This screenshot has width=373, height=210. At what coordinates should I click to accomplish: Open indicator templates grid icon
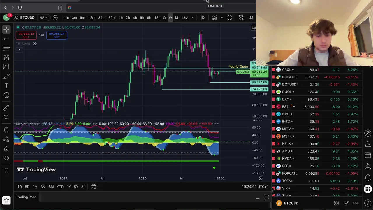(x=229, y=18)
